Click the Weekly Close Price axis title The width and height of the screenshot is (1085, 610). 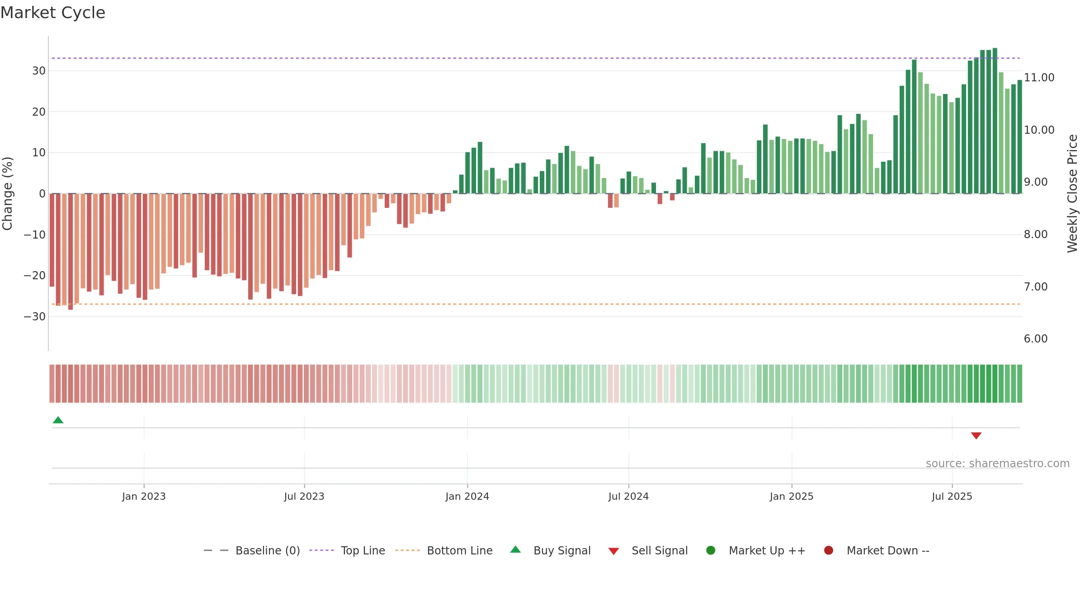point(1072,193)
